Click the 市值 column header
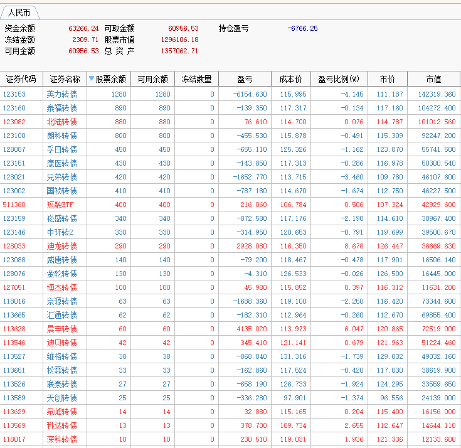Screen dimensions: 461x448 pos(433,79)
